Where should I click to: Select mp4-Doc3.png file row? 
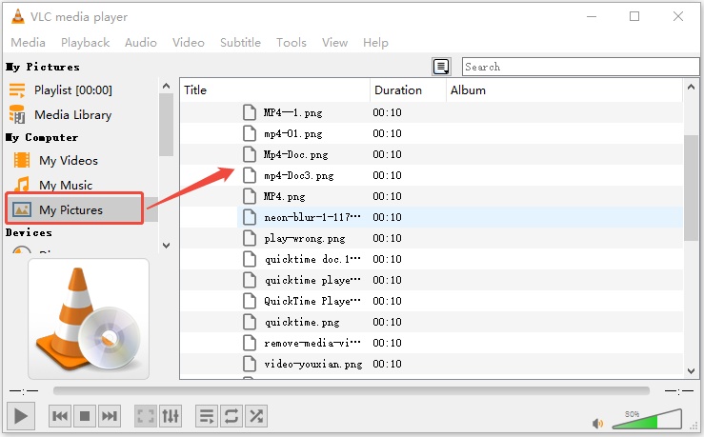(432, 175)
